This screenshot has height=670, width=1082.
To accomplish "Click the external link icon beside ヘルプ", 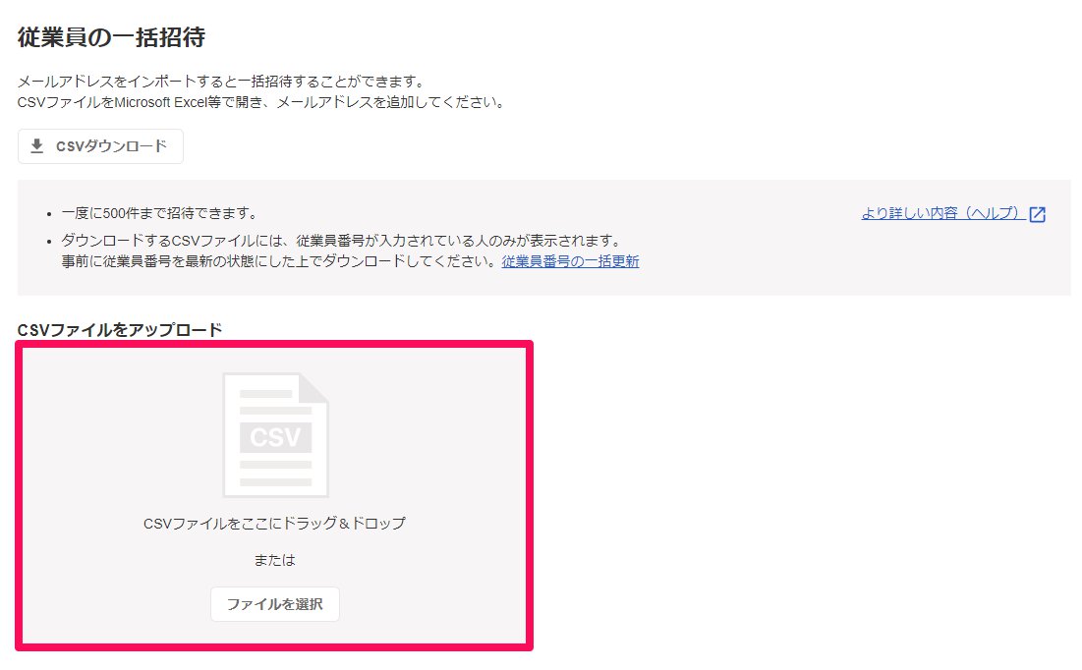I will 1037,214.
